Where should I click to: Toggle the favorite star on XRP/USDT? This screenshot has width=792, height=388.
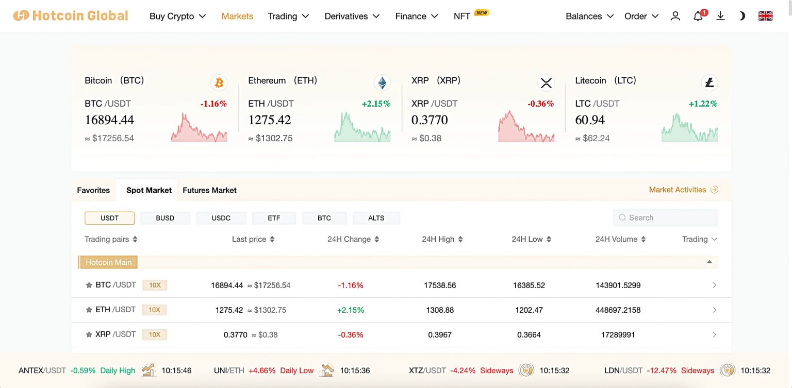[x=89, y=334]
